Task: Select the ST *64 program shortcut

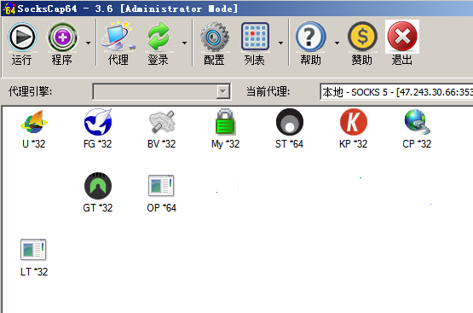Action: pyautogui.click(x=289, y=129)
